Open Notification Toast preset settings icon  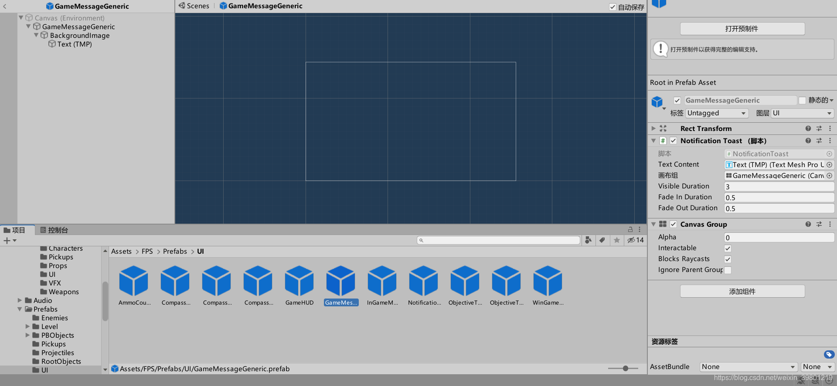pos(819,141)
